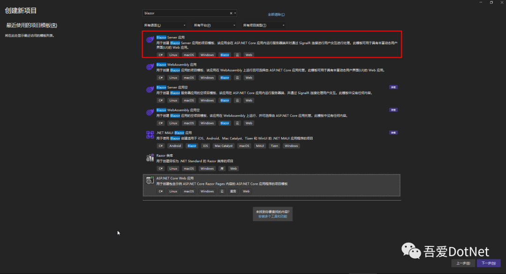
Task: Click the 'Tizen' platform tag
Action: pyautogui.click(x=274, y=146)
